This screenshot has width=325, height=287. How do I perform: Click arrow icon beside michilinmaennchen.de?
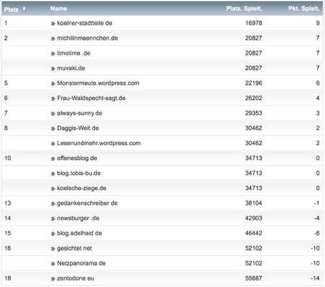53,38
